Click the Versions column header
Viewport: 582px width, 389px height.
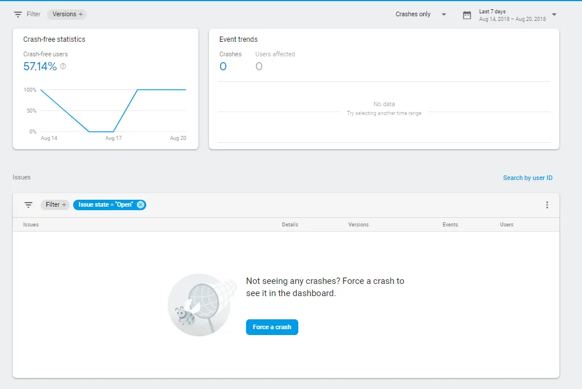click(x=359, y=225)
